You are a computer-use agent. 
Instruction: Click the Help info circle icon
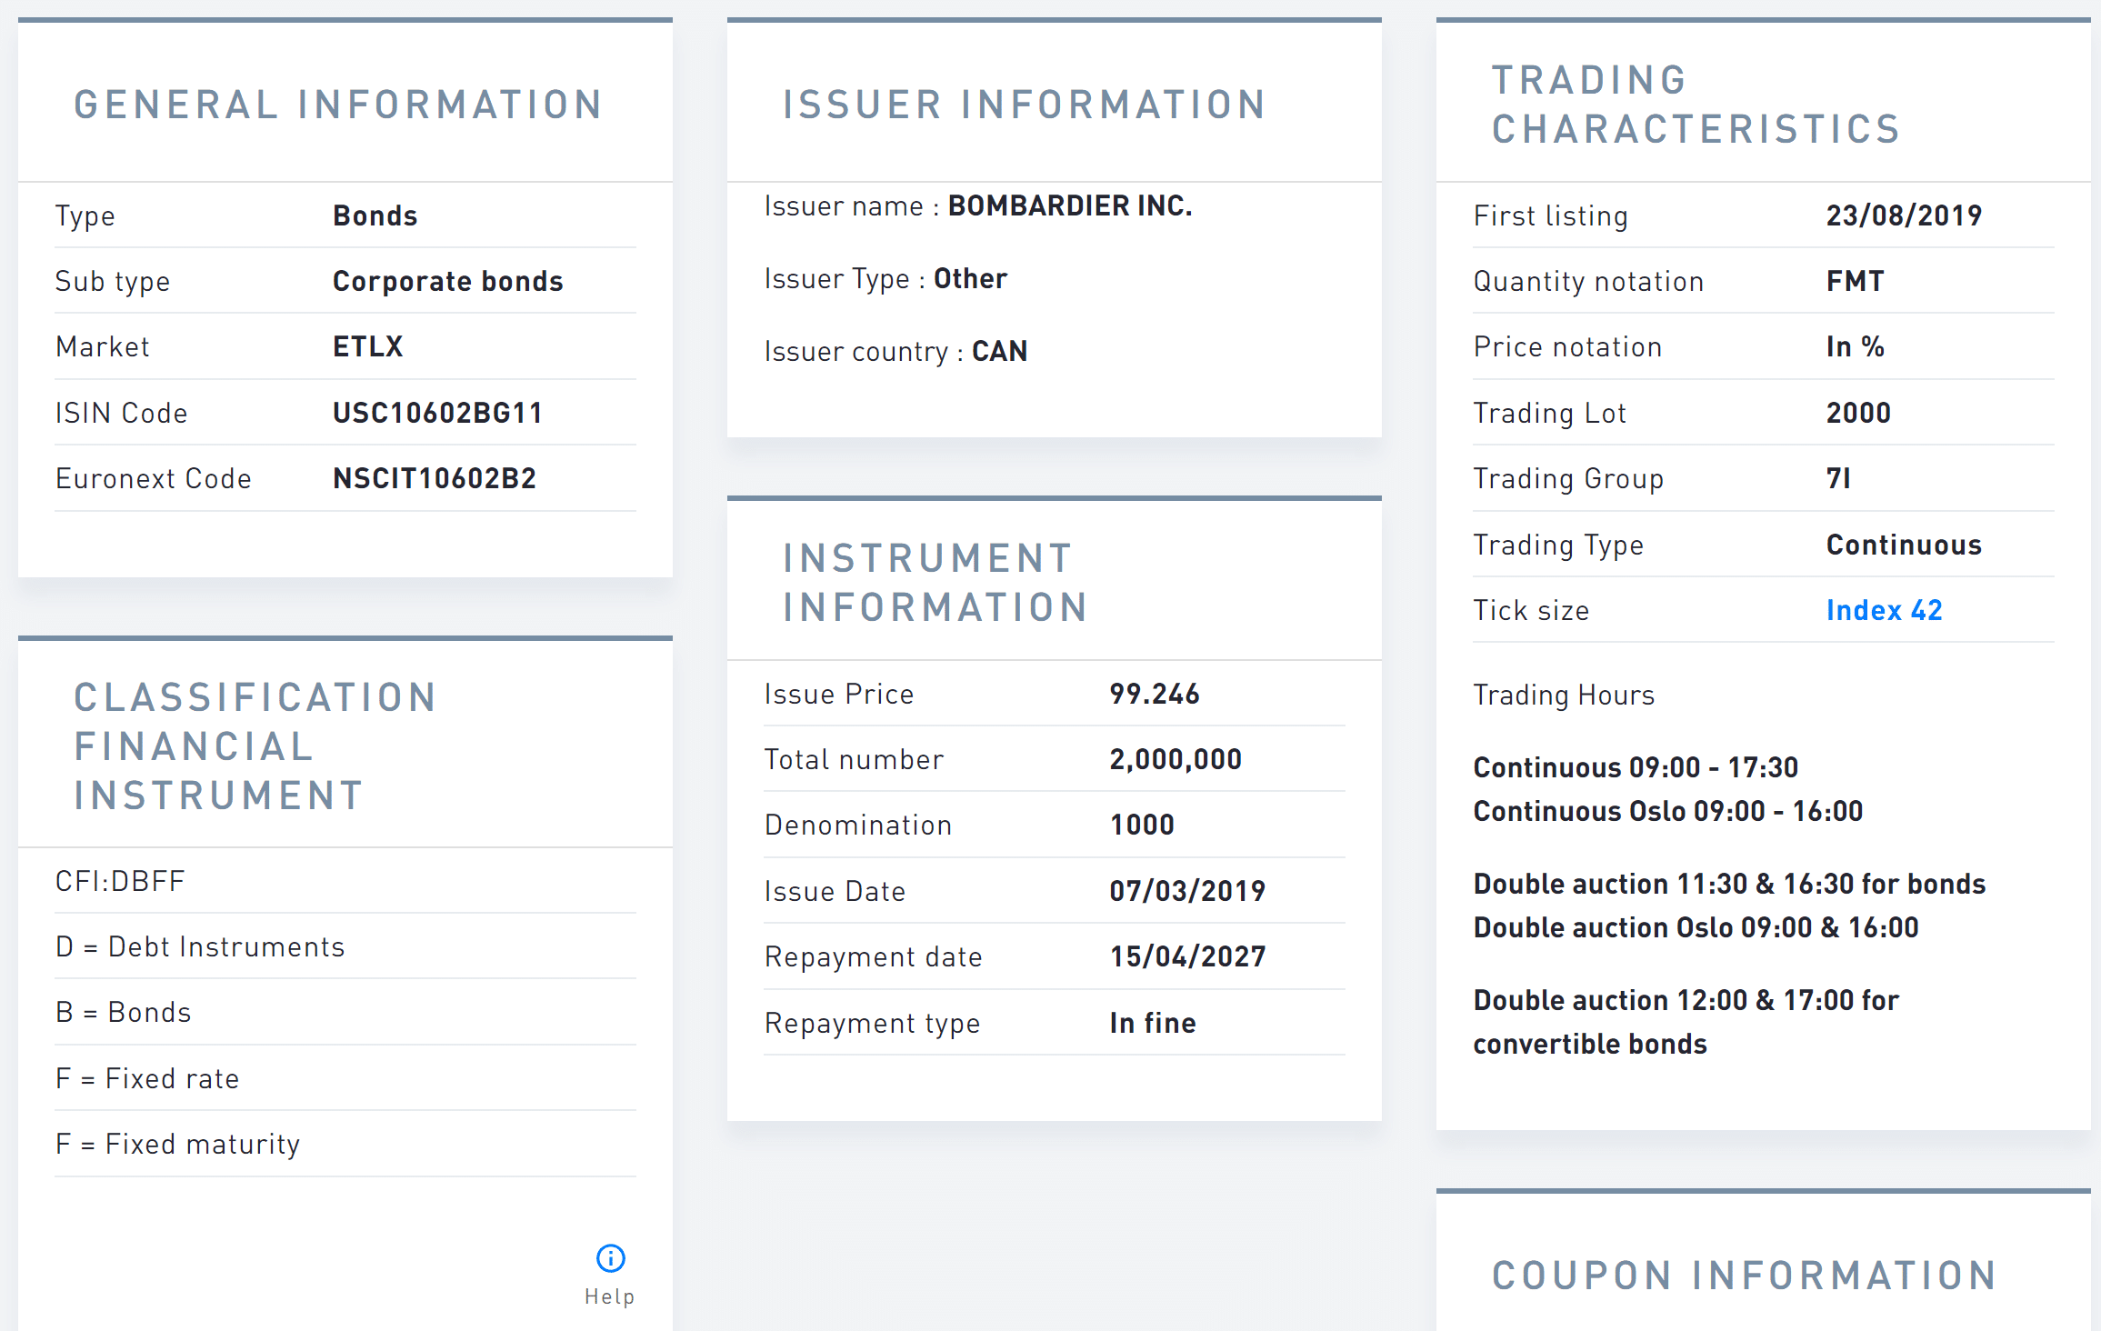610,1258
